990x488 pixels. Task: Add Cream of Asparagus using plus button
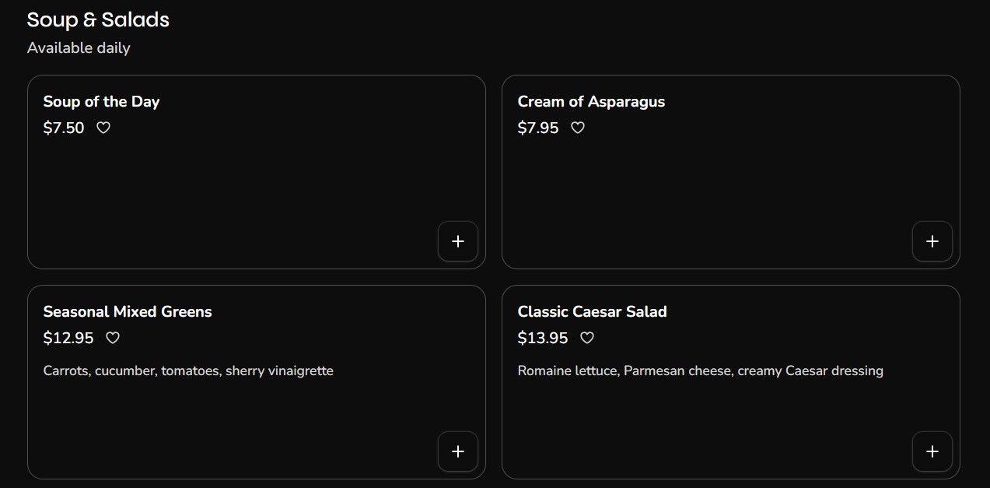pyautogui.click(x=932, y=241)
